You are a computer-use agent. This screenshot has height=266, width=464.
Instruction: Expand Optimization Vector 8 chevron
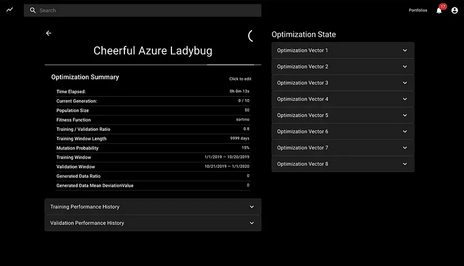tap(405, 164)
